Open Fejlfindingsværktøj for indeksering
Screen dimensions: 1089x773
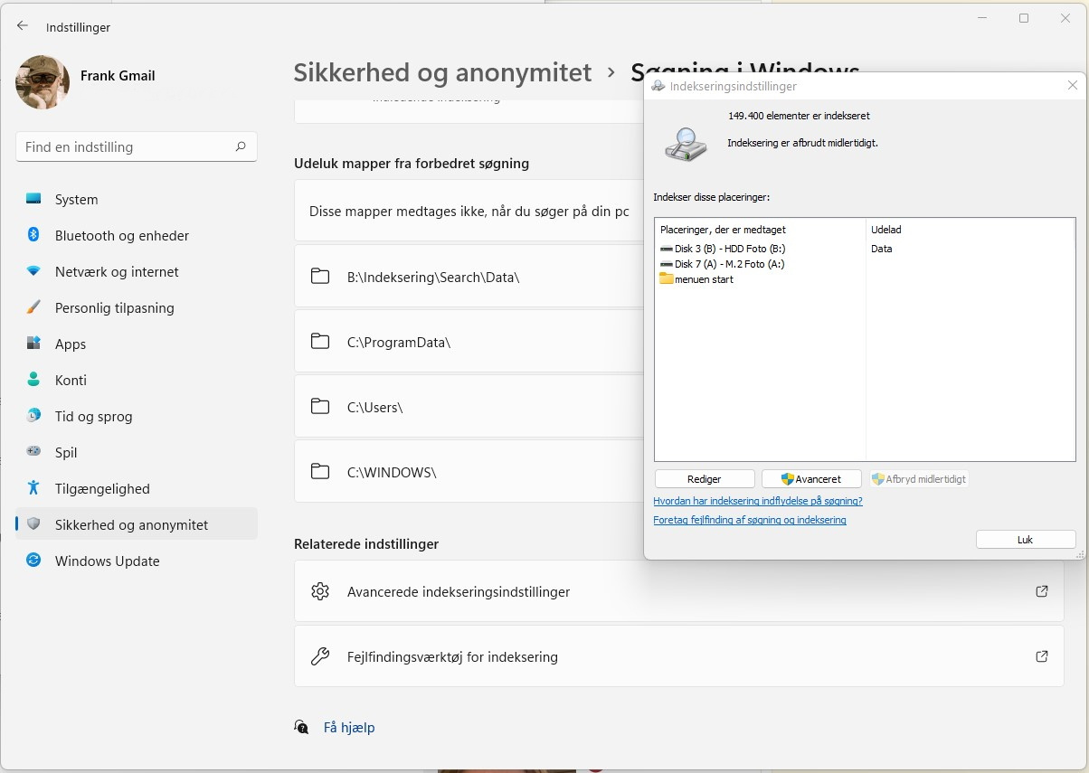tap(678, 656)
